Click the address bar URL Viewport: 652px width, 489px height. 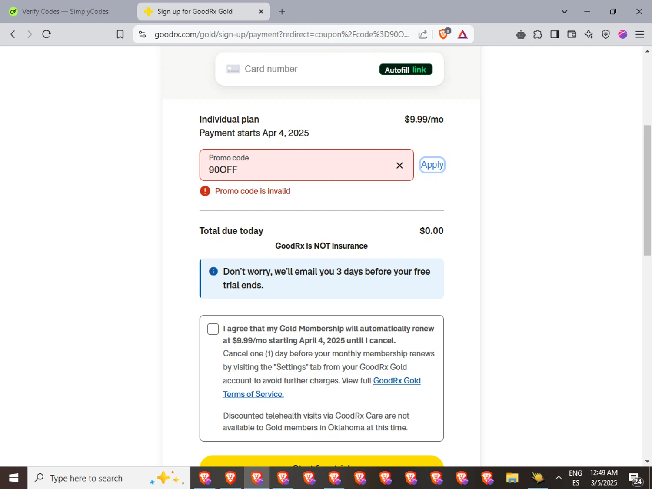(x=282, y=34)
